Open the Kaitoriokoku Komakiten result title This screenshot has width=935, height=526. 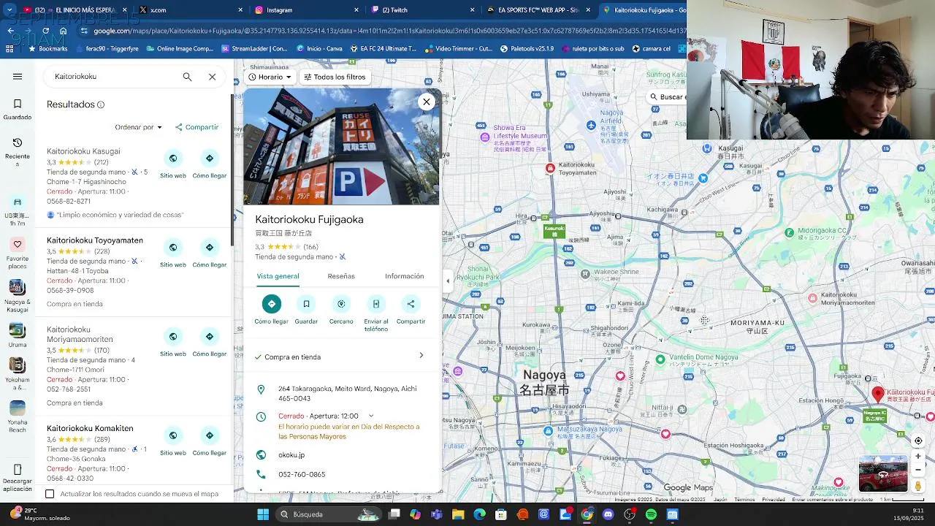point(90,428)
